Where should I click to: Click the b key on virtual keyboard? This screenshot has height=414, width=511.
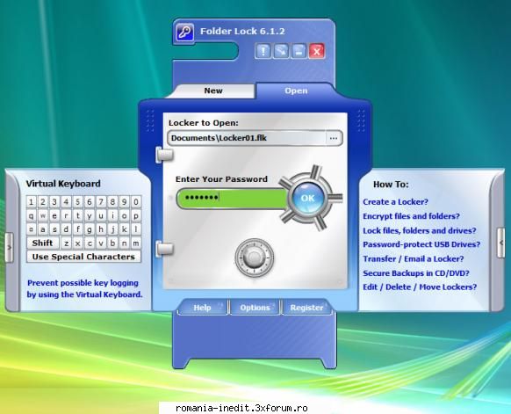[112, 243]
